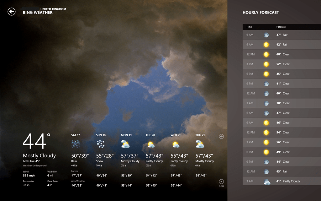
Task: Click Monday's 57°/37° temperature
Action: pos(129,156)
